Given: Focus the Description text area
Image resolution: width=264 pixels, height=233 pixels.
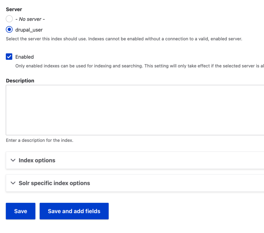Looking at the screenshot, I should (x=135, y=110).
